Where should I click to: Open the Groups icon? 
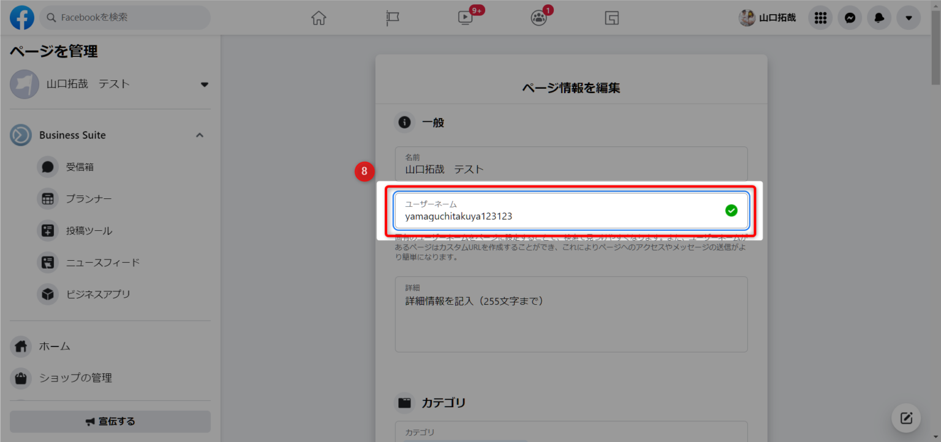[539, 18]
